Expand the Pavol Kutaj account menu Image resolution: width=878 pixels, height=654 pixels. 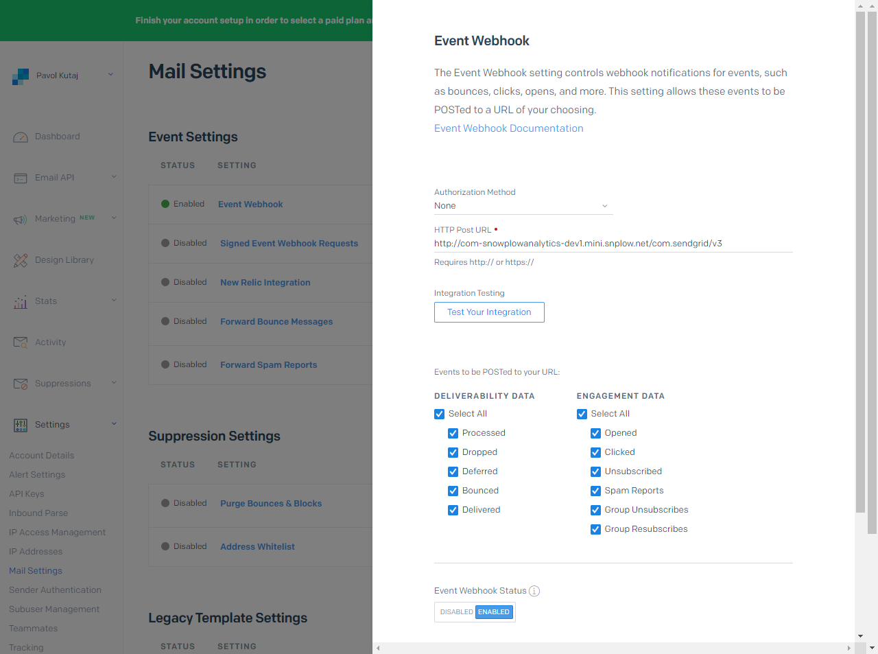(x=110, y=75)
